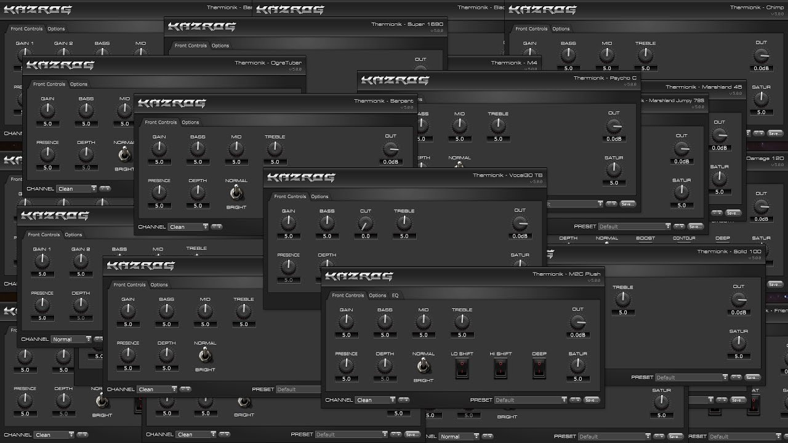Click preset minus/plus stepper in M2C Plush
This screenshot has width=788, height=443.
[575, 400]
